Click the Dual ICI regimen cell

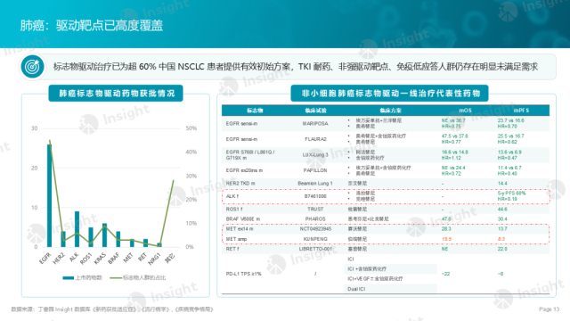coord(356,289)
